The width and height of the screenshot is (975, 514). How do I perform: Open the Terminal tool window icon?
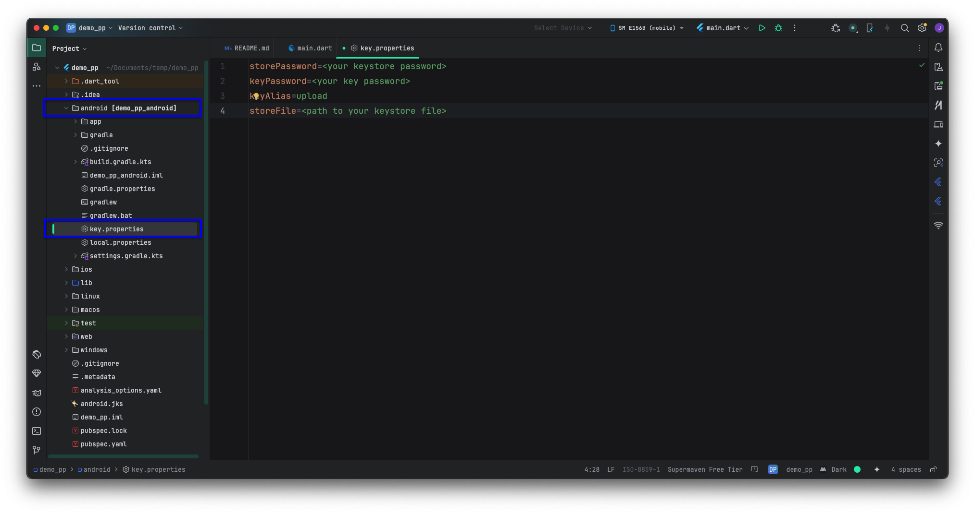37,431
